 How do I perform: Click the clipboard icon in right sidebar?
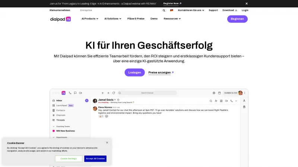[x=244, y=107]
